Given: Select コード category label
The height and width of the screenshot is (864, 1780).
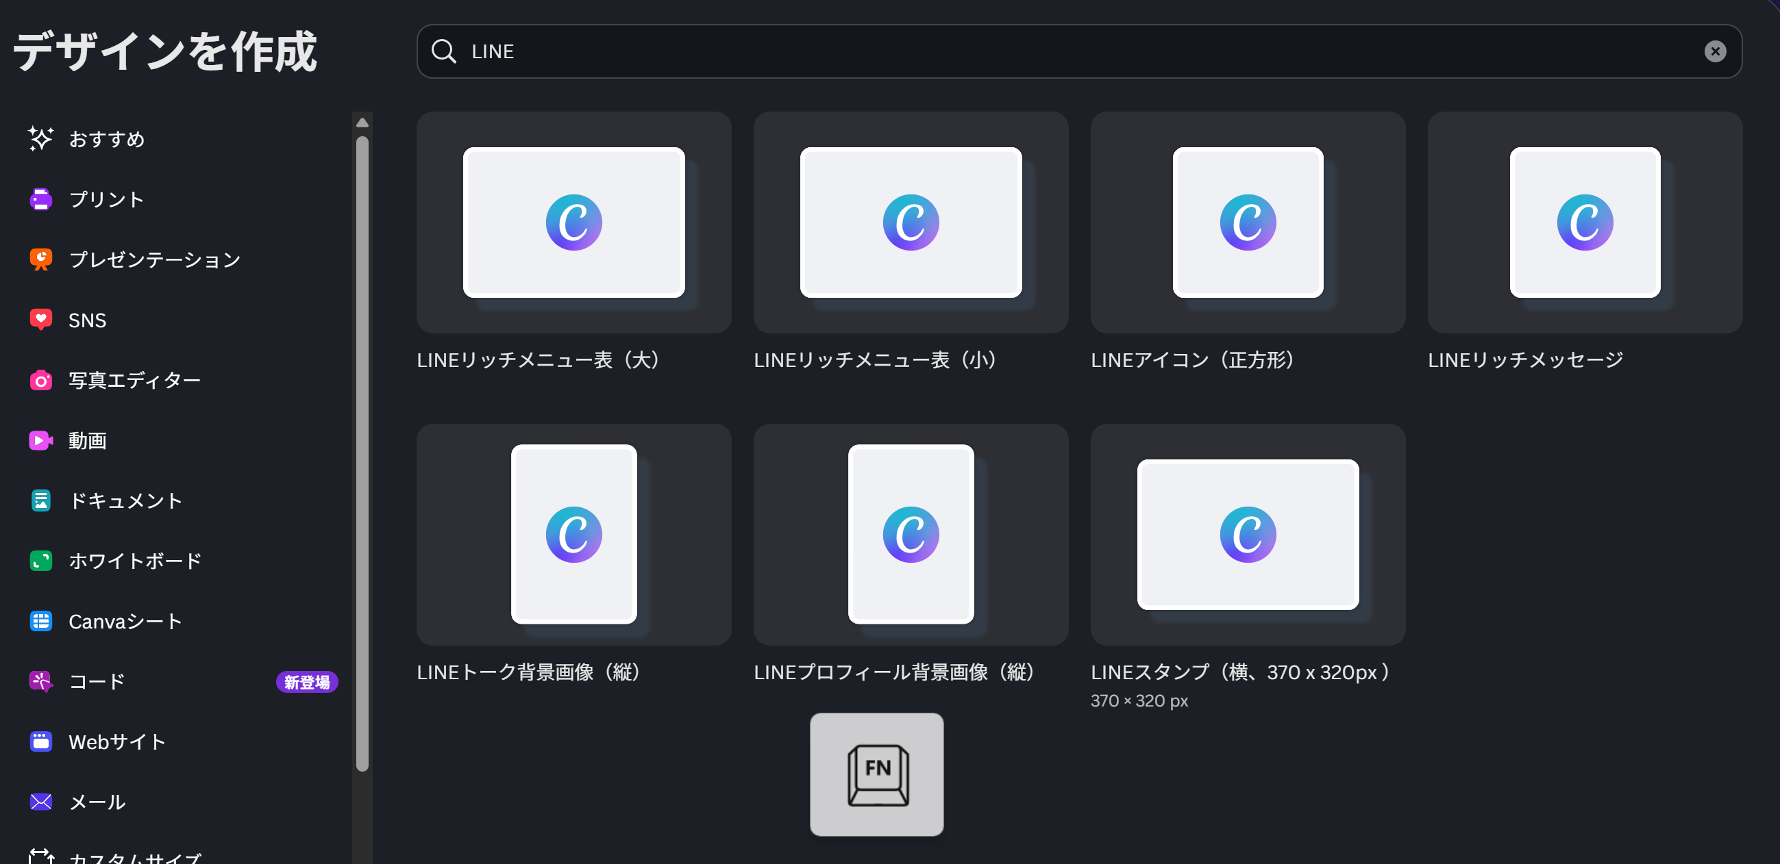Looking at the screenshot, I should tap(97, 682).
